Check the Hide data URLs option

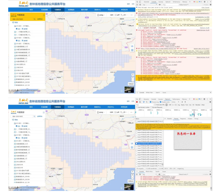(154, 105)
